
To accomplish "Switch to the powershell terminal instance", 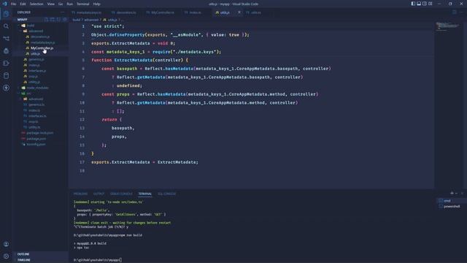I will 450,206.
